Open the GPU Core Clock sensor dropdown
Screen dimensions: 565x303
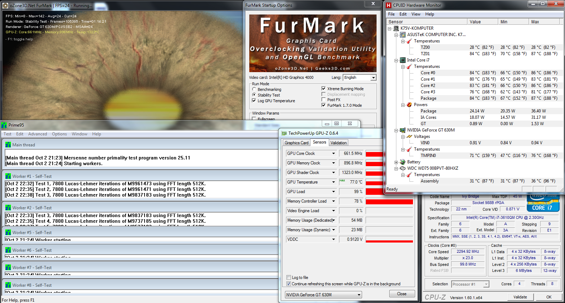333,153
